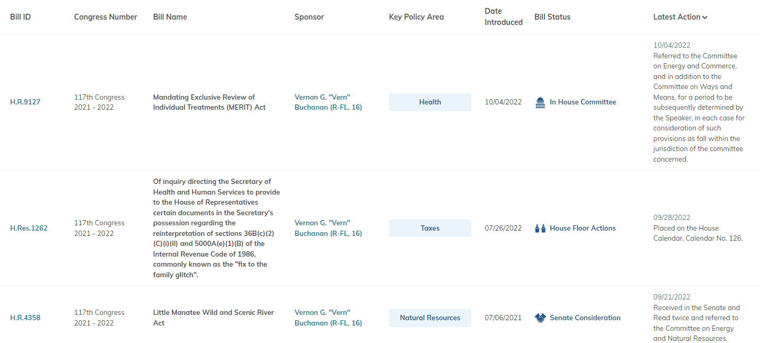
Task: Click the House Floor Actions people icon
Action: tap(540, 228)
